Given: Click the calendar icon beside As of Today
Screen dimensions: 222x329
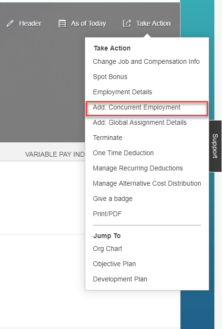Looking at the screenshot, I should 62,23.
